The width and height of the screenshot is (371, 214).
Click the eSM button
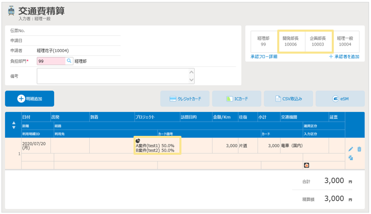[x=339, y=99]
